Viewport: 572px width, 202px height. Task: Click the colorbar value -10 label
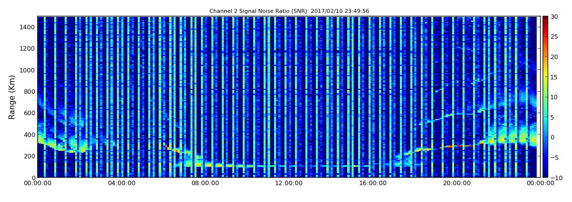click(556, 178)
